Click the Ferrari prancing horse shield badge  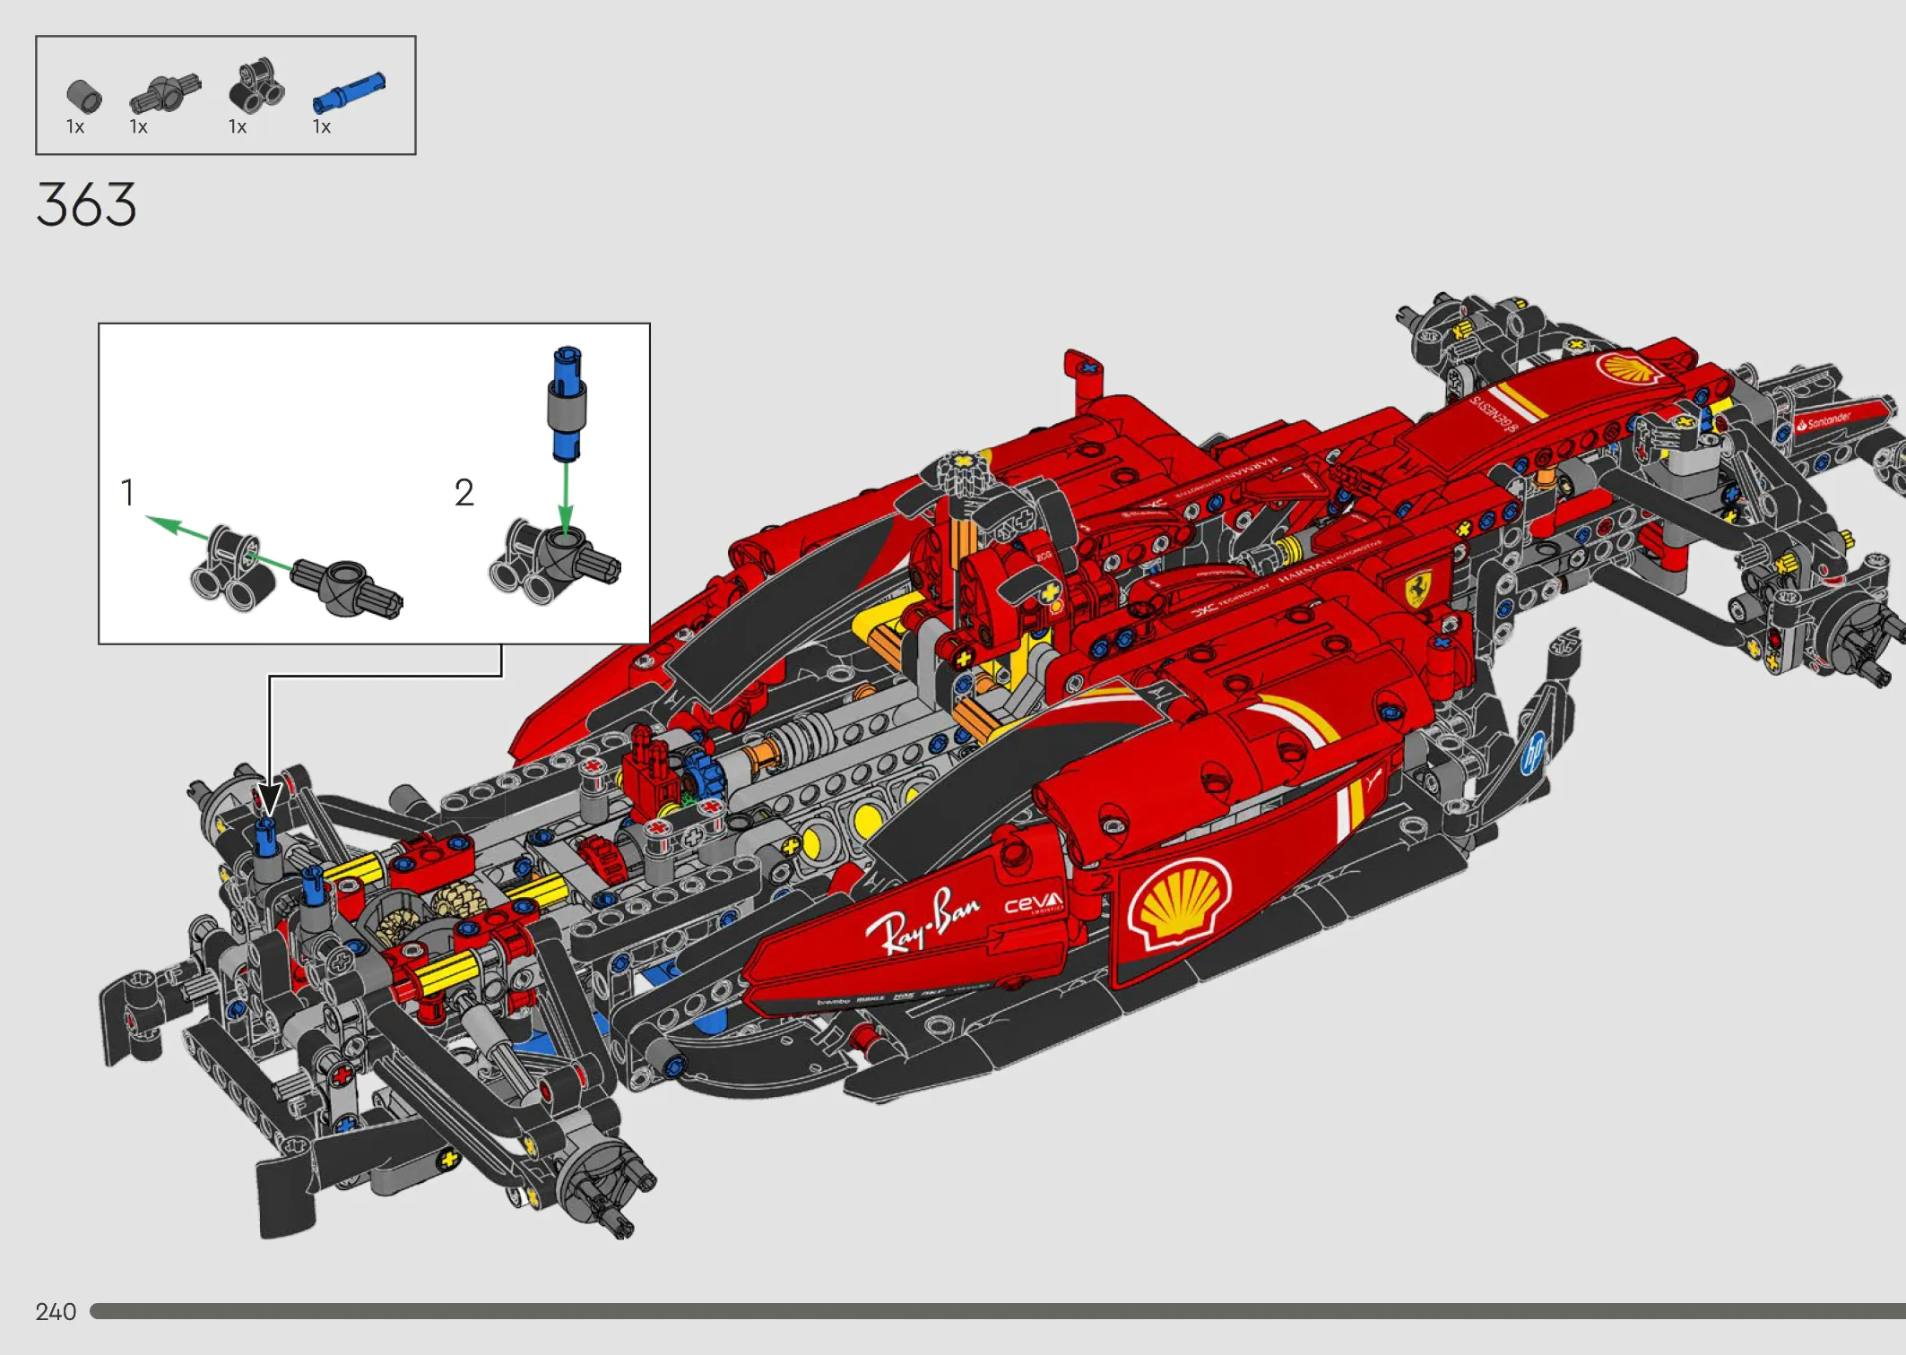1417,588
